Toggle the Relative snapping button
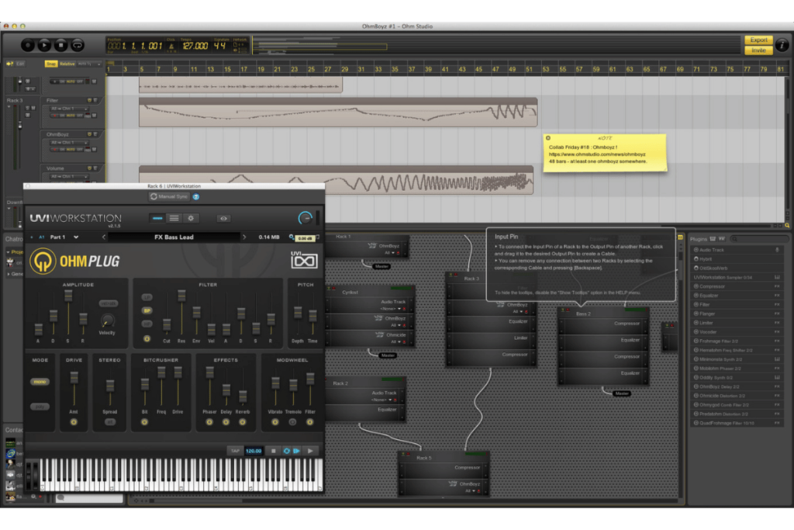794x530 pixels. (x=67, y=64)
